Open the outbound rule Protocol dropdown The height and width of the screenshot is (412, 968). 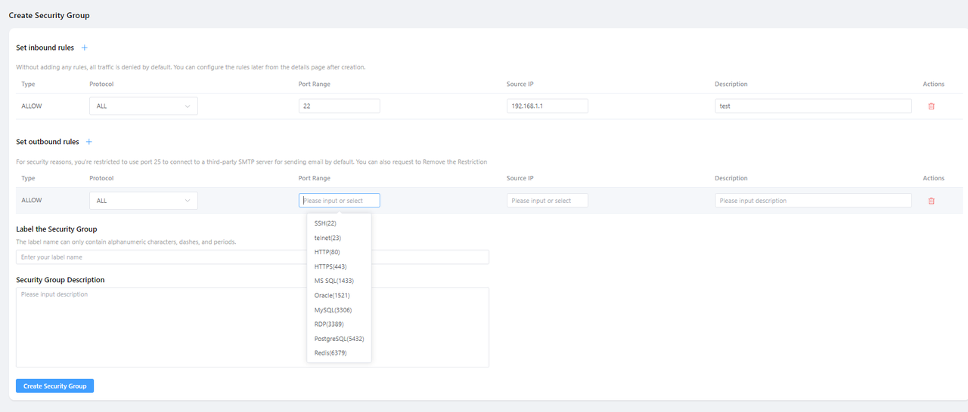(x=143, y=201)
